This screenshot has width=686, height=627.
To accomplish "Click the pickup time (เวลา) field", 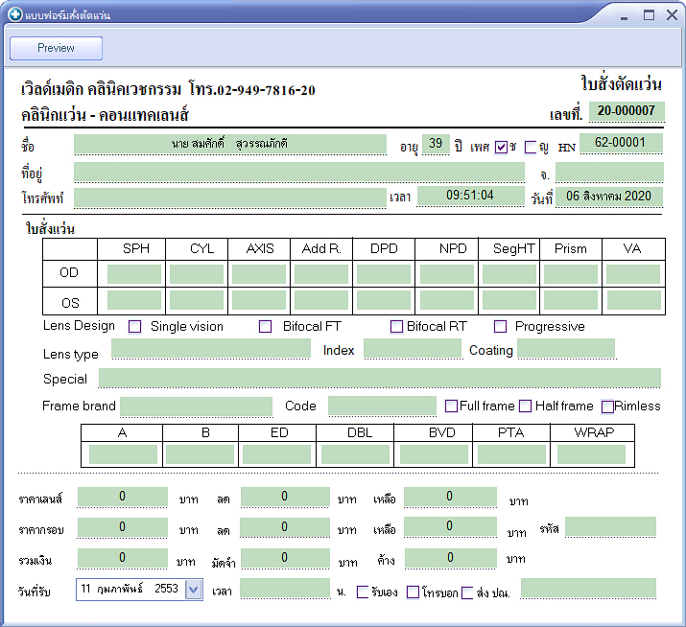I will pos(285,588).
